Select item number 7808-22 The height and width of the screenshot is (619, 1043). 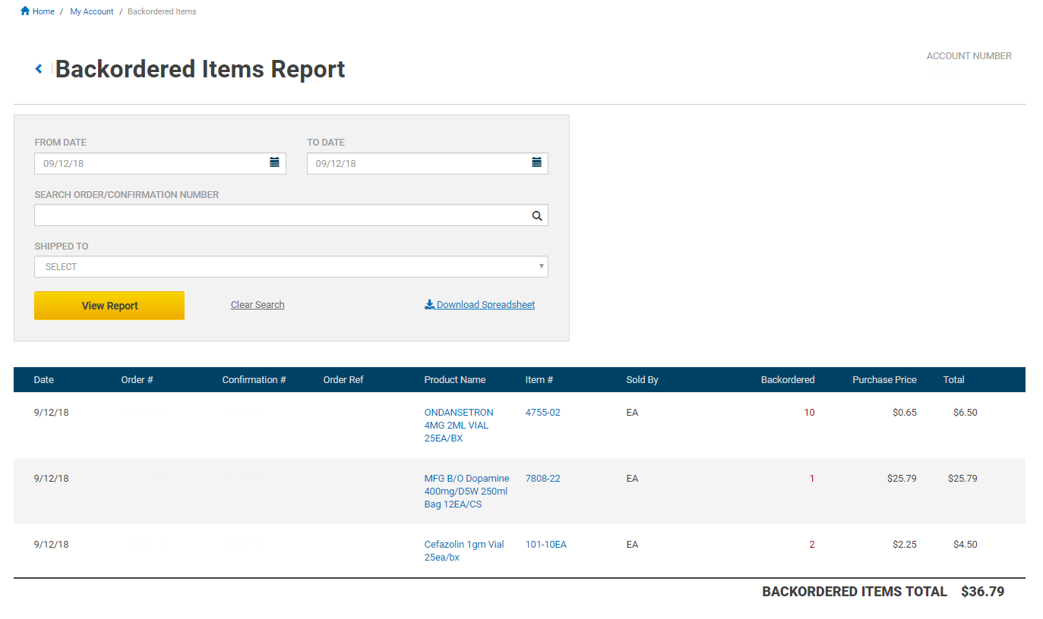pyautogui.click(x=542, y=479)
